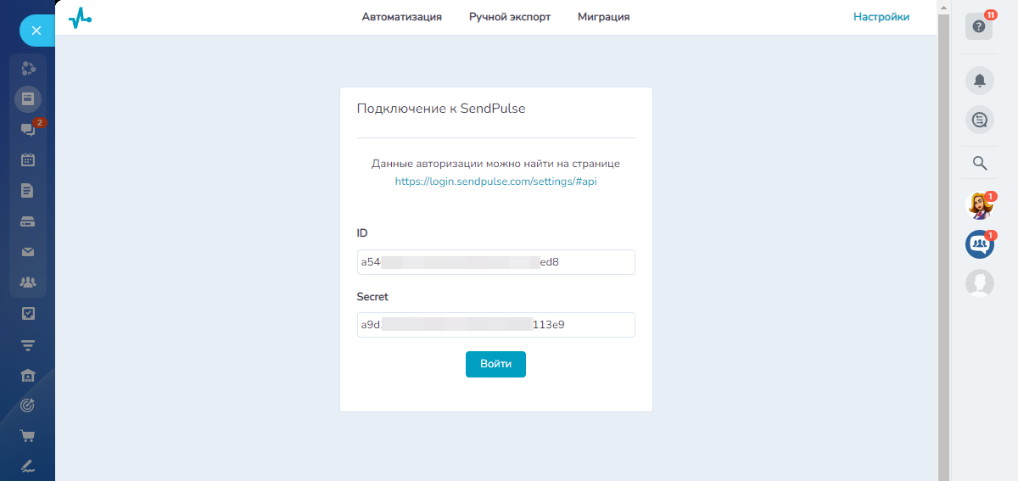Image resolution: width=1018 pixels, height=481 pixels.
Task: Click the Войти button
Action: (x=495, y=364)
